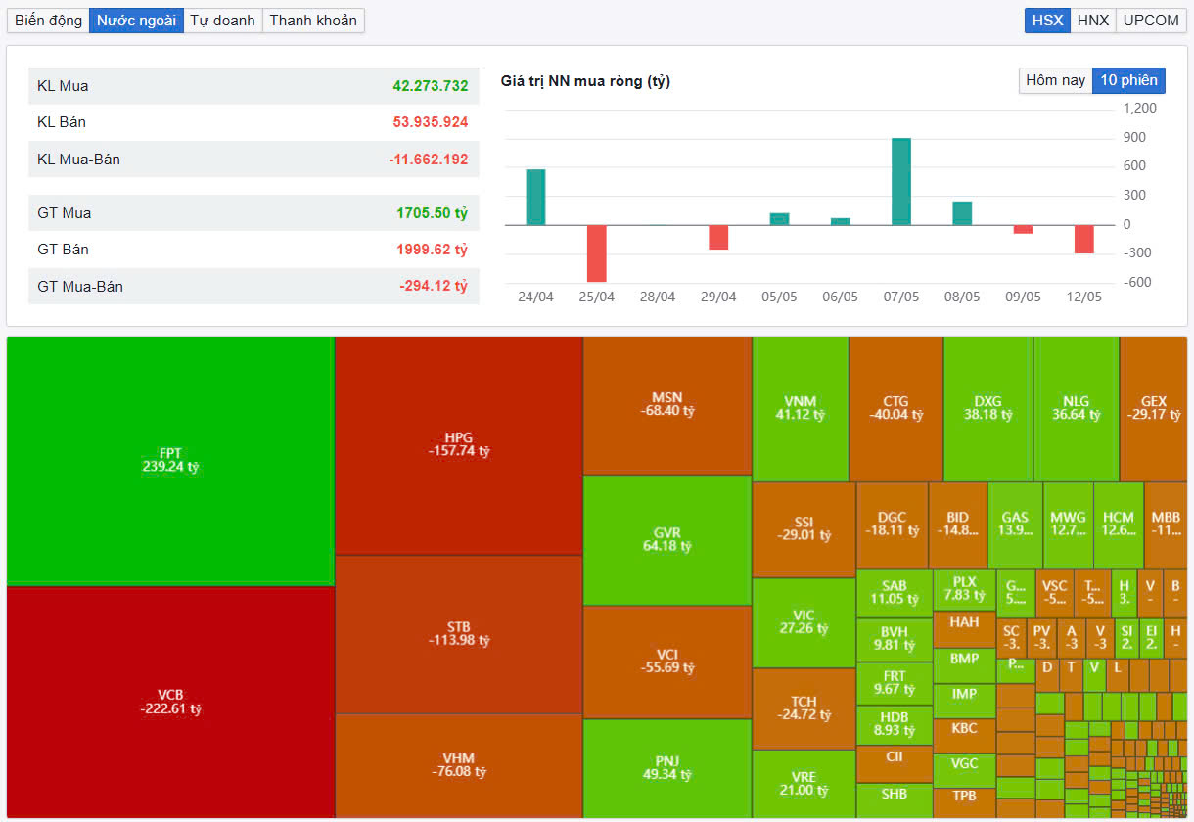Select the SHB tile

point(894,800)
